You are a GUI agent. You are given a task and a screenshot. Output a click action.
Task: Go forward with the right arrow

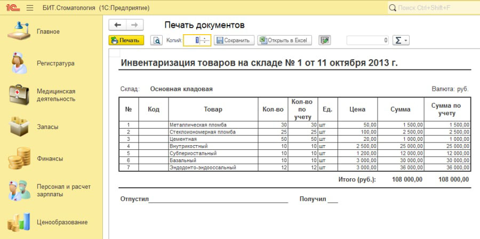[135, 25]
